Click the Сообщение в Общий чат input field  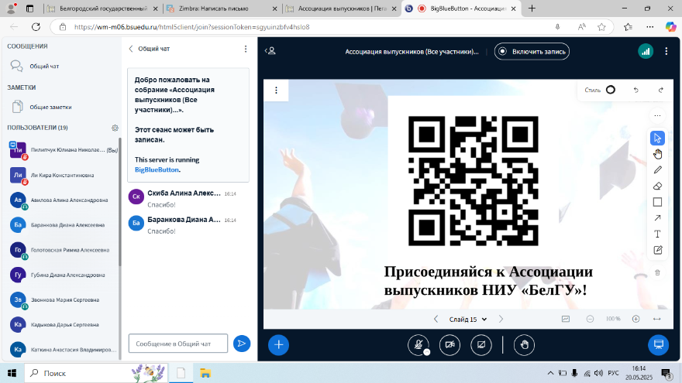coord(177,344)
